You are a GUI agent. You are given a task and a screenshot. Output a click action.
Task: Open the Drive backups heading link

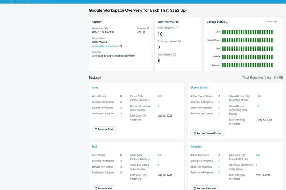pyautogui.click(x=95, y=88)
